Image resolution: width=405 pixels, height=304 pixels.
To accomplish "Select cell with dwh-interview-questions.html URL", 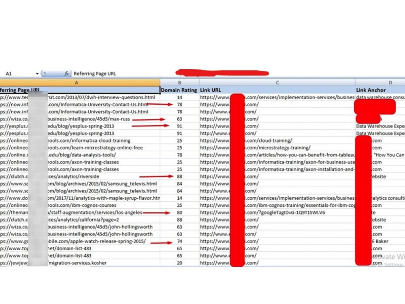I will (80, 97).
